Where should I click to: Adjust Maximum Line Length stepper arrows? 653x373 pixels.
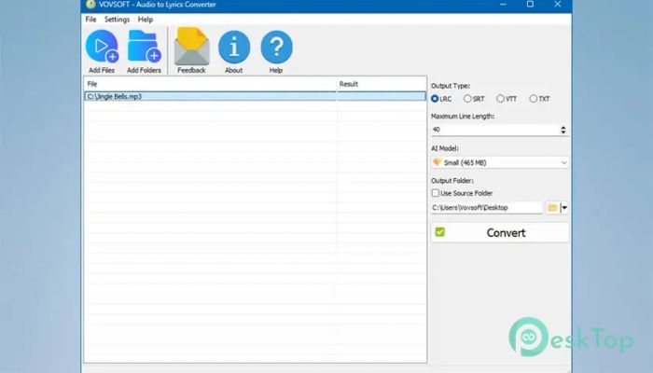[563, 130]
